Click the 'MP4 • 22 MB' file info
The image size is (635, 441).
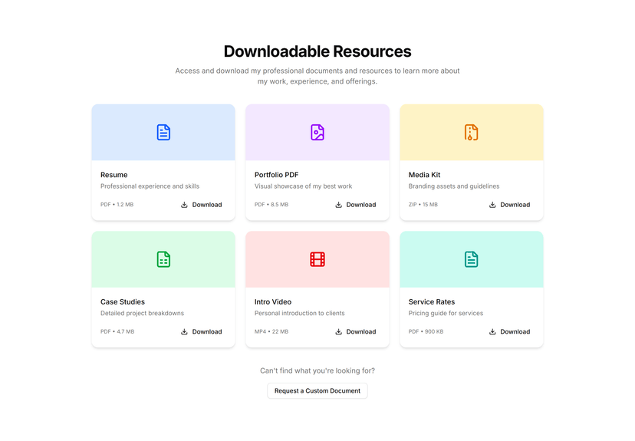pyautogui.click(x=271, y=331)
